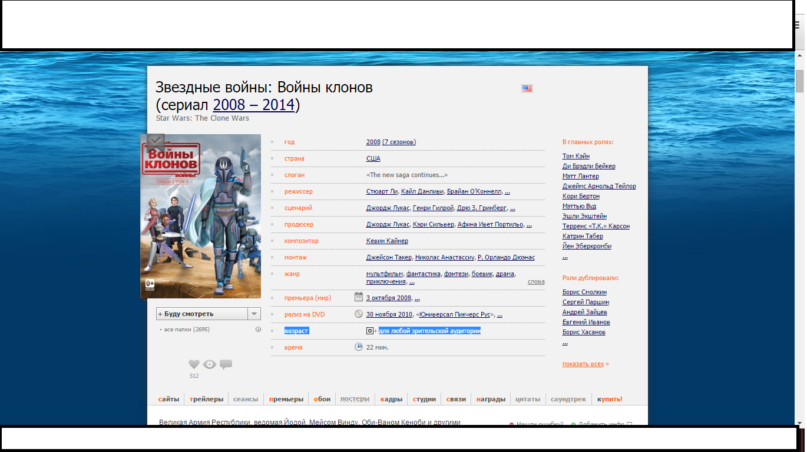Click the clock icon next to 22 мин.
This screenshot has width=807, height=452.
pyautogui.click(x=359, y=347)
